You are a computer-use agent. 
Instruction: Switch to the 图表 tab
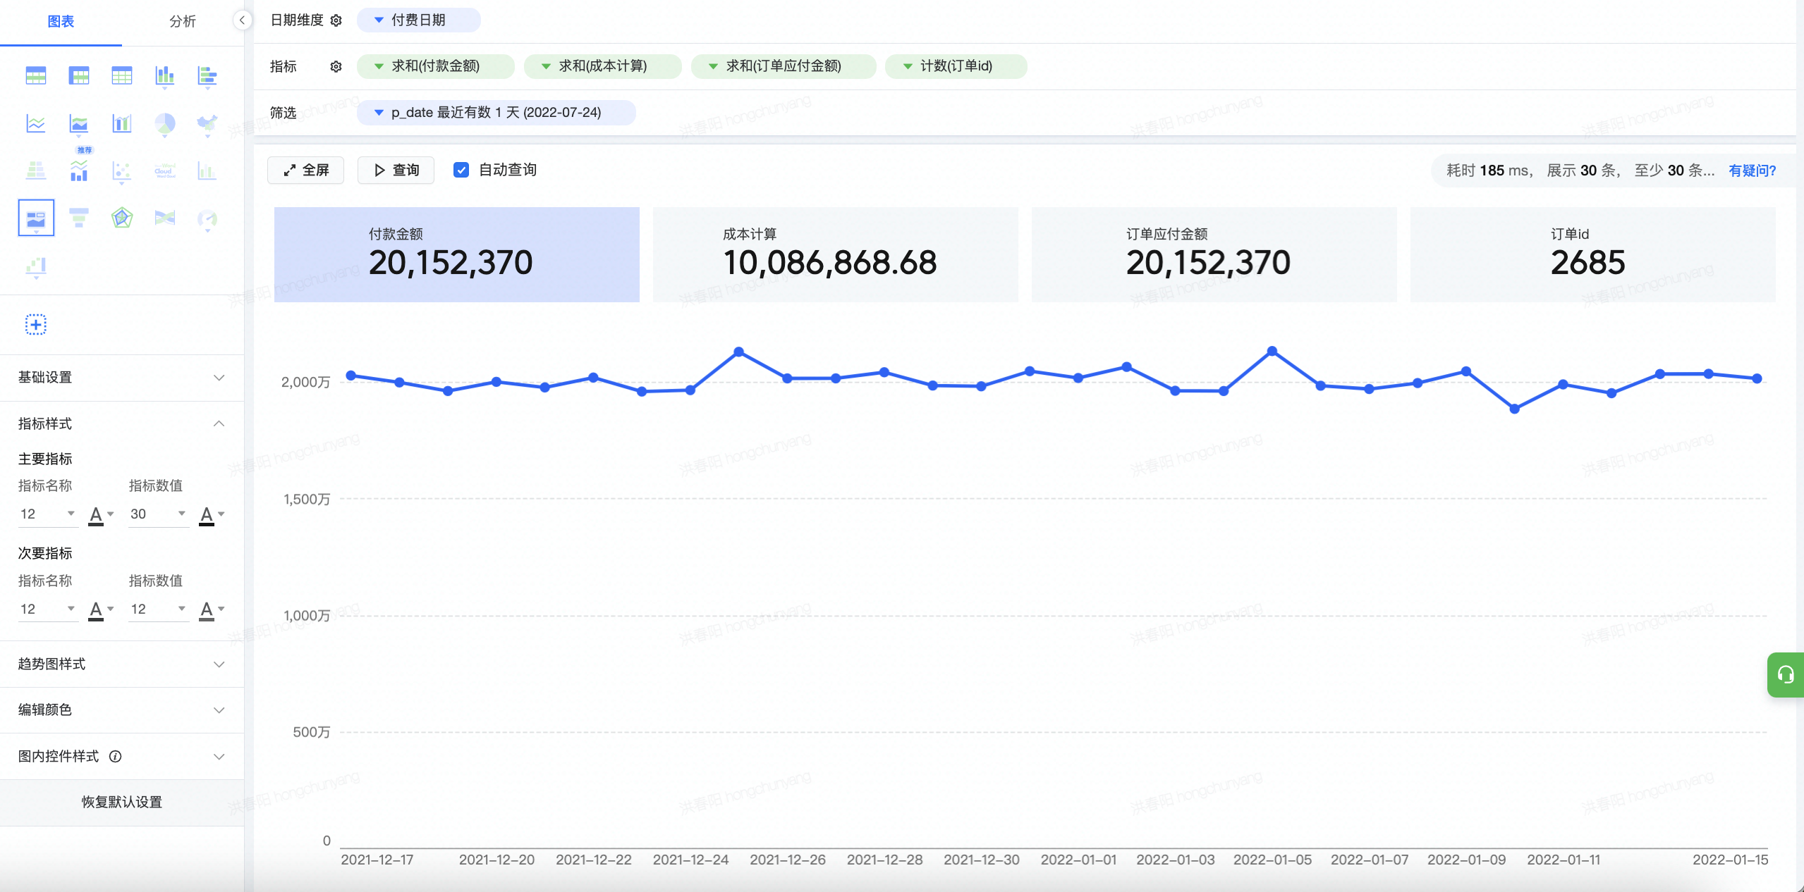61,22
